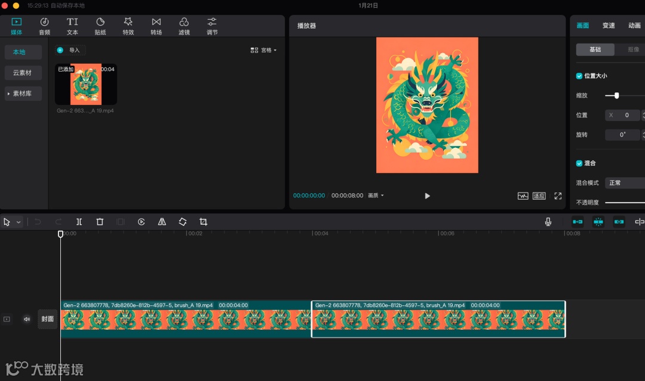Mirror flip the selected clip
The height and width of the screenshot is (381, 645).
(162, 222)
